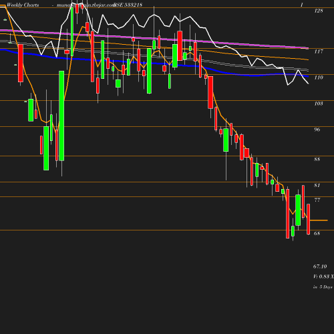Select the 81 price axis label
The width and height of the screenshot is (334, 334).
(317, 185)
